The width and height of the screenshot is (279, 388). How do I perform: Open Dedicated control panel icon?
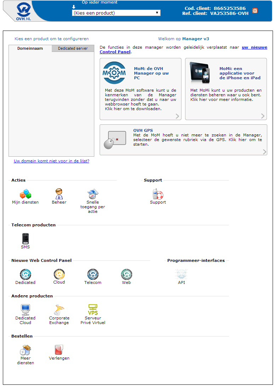point(25,274)
